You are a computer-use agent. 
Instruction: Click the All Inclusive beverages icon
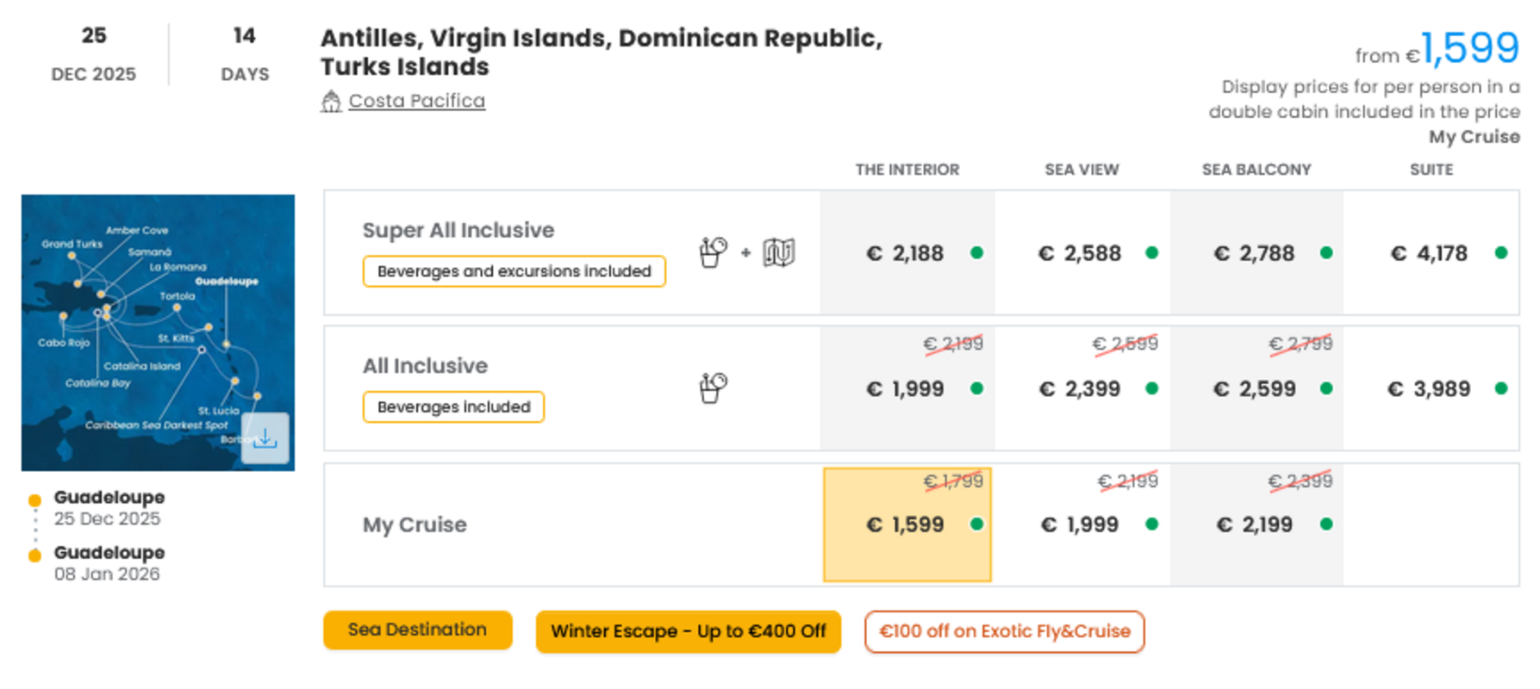point(714,388)
